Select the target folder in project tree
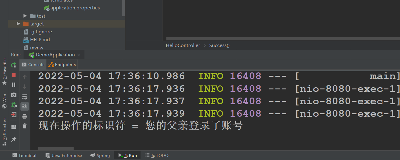The image size is (400, 160). 33,24
